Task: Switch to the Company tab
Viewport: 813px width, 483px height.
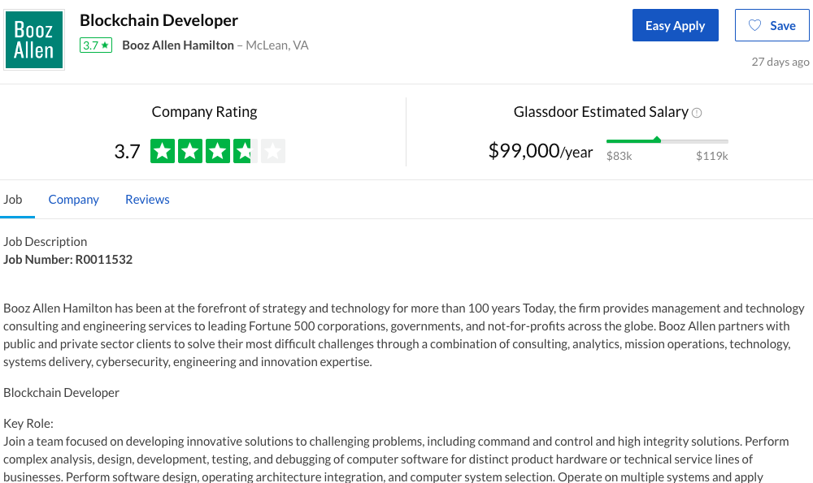Action: 73,200
